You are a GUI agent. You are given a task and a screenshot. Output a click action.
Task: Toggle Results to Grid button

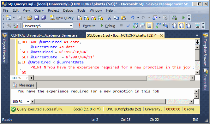pos(181,26)
